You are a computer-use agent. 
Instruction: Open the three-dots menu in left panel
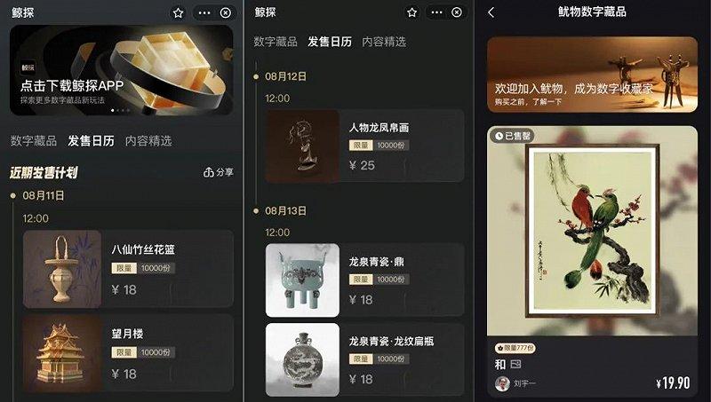pos(204,13)
